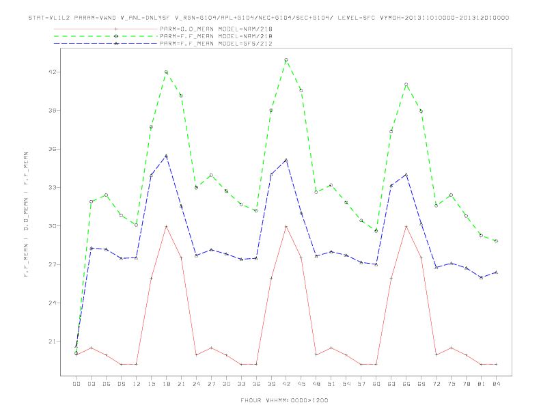Click the red observed plus marker at hour 18

pos(166,226)
